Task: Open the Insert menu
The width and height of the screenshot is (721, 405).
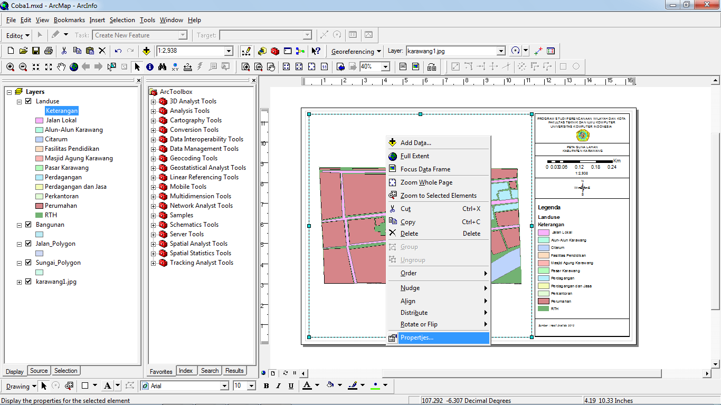Action: [x=97, y=20]
